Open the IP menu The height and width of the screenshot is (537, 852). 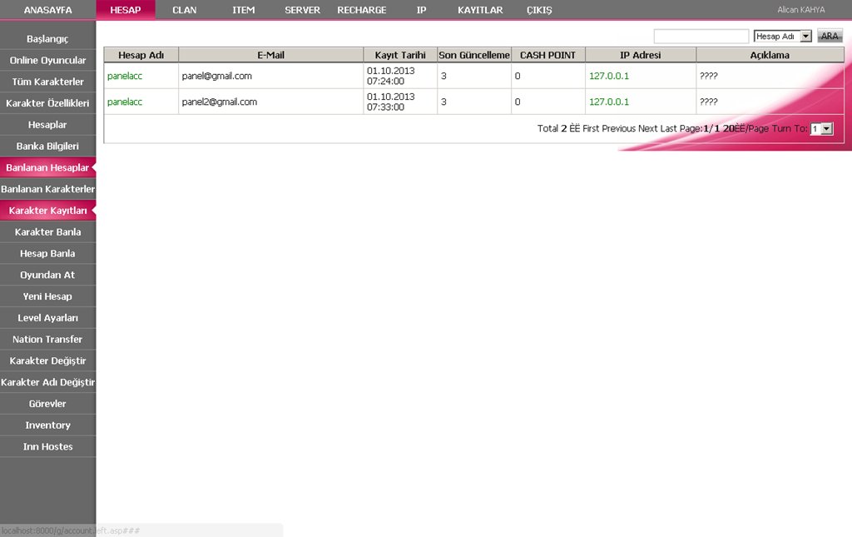click(421, 10)
